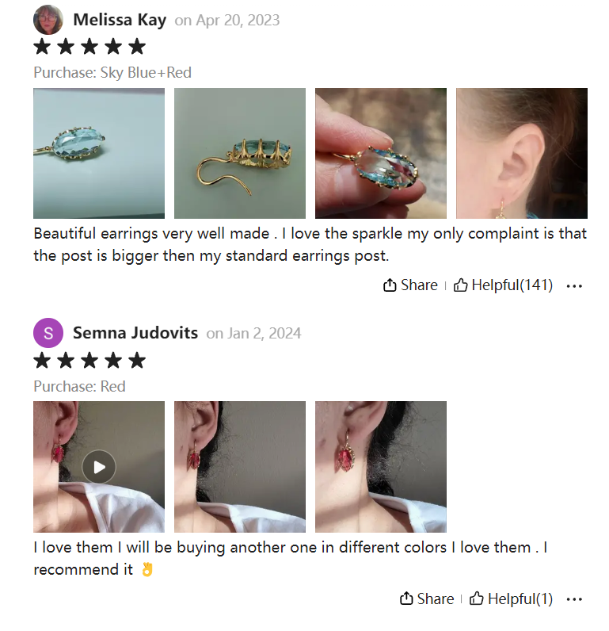Viewport: 609px width, 631px height.
Task: Play the video in Semna's first thumbnail
Action: tap(99, 467)
